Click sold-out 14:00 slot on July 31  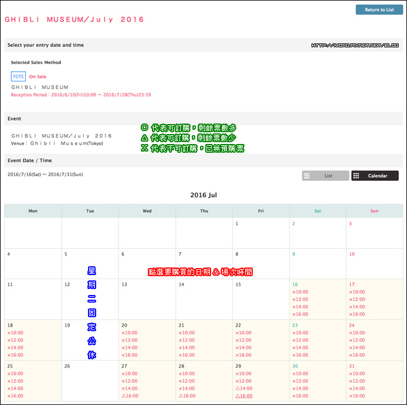click(x=357, y=388)
